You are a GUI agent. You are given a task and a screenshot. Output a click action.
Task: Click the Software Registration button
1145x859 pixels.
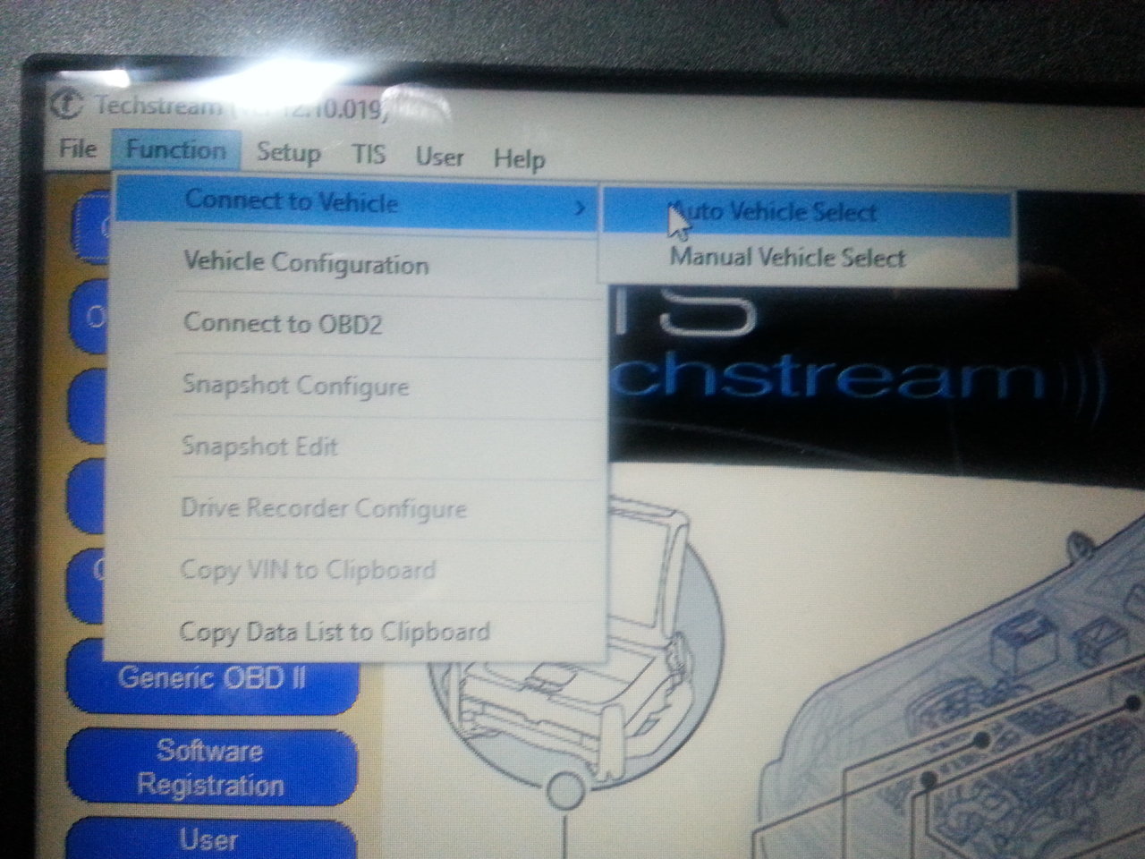pyautogui.click(x=211, y=769)
